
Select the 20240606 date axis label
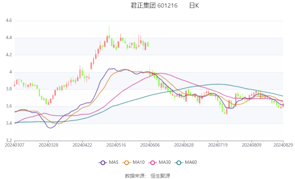tap(150, 145)
